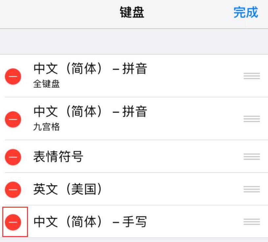Tap the red delete icon next to 表情符号
This screenshot has width=268, height=242.
point(13,158)
